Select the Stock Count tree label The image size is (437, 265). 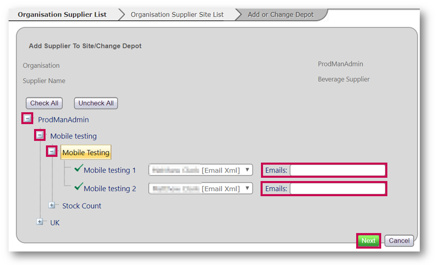point(82,206)
